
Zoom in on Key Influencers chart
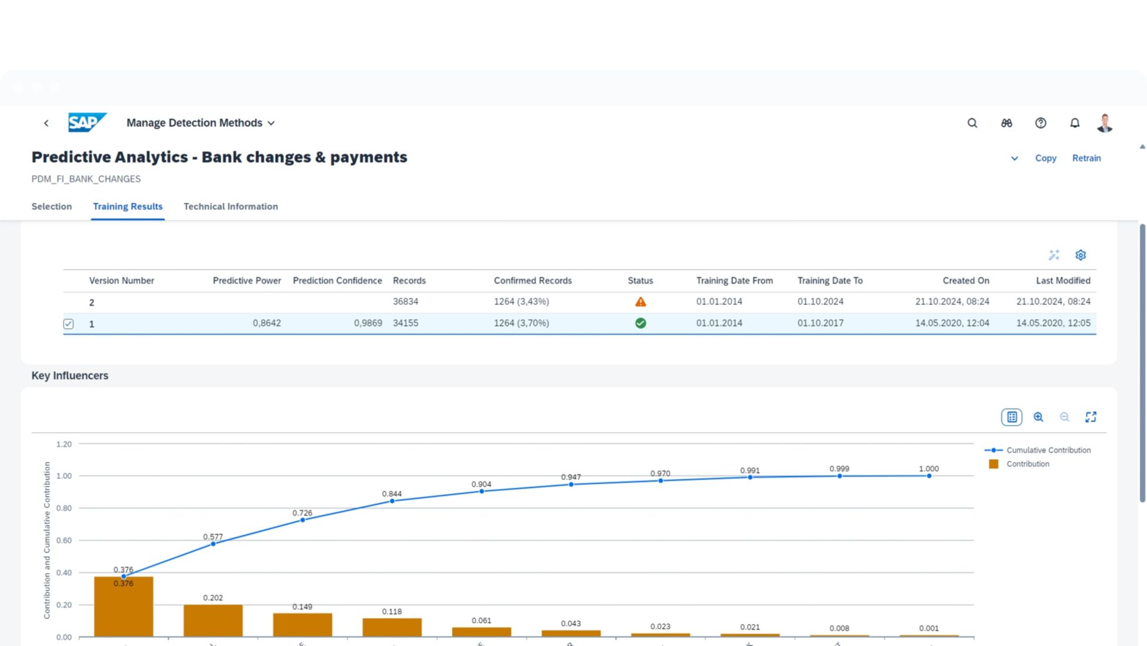[1038, 417]
